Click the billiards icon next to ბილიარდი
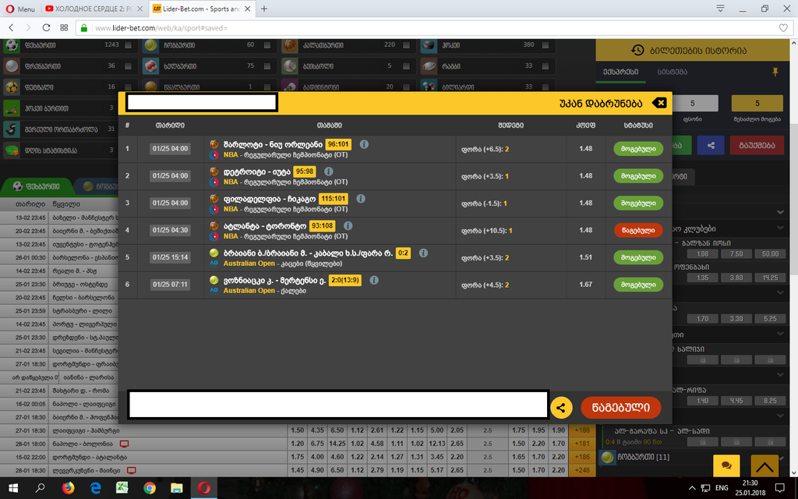 point(429,87)
